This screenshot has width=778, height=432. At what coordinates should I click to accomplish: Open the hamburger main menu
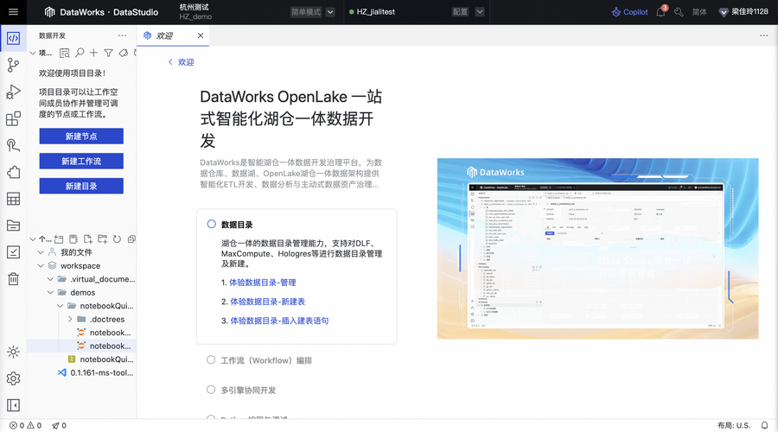pos(13,12)
